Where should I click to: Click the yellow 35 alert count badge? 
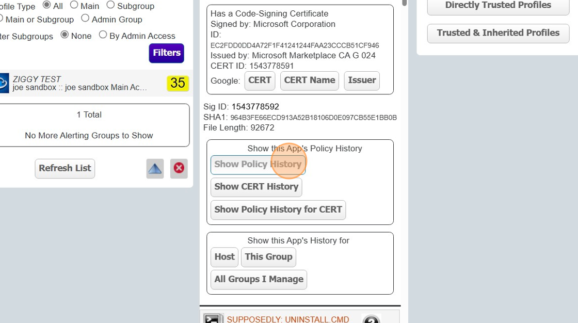[x=178, y=83]
